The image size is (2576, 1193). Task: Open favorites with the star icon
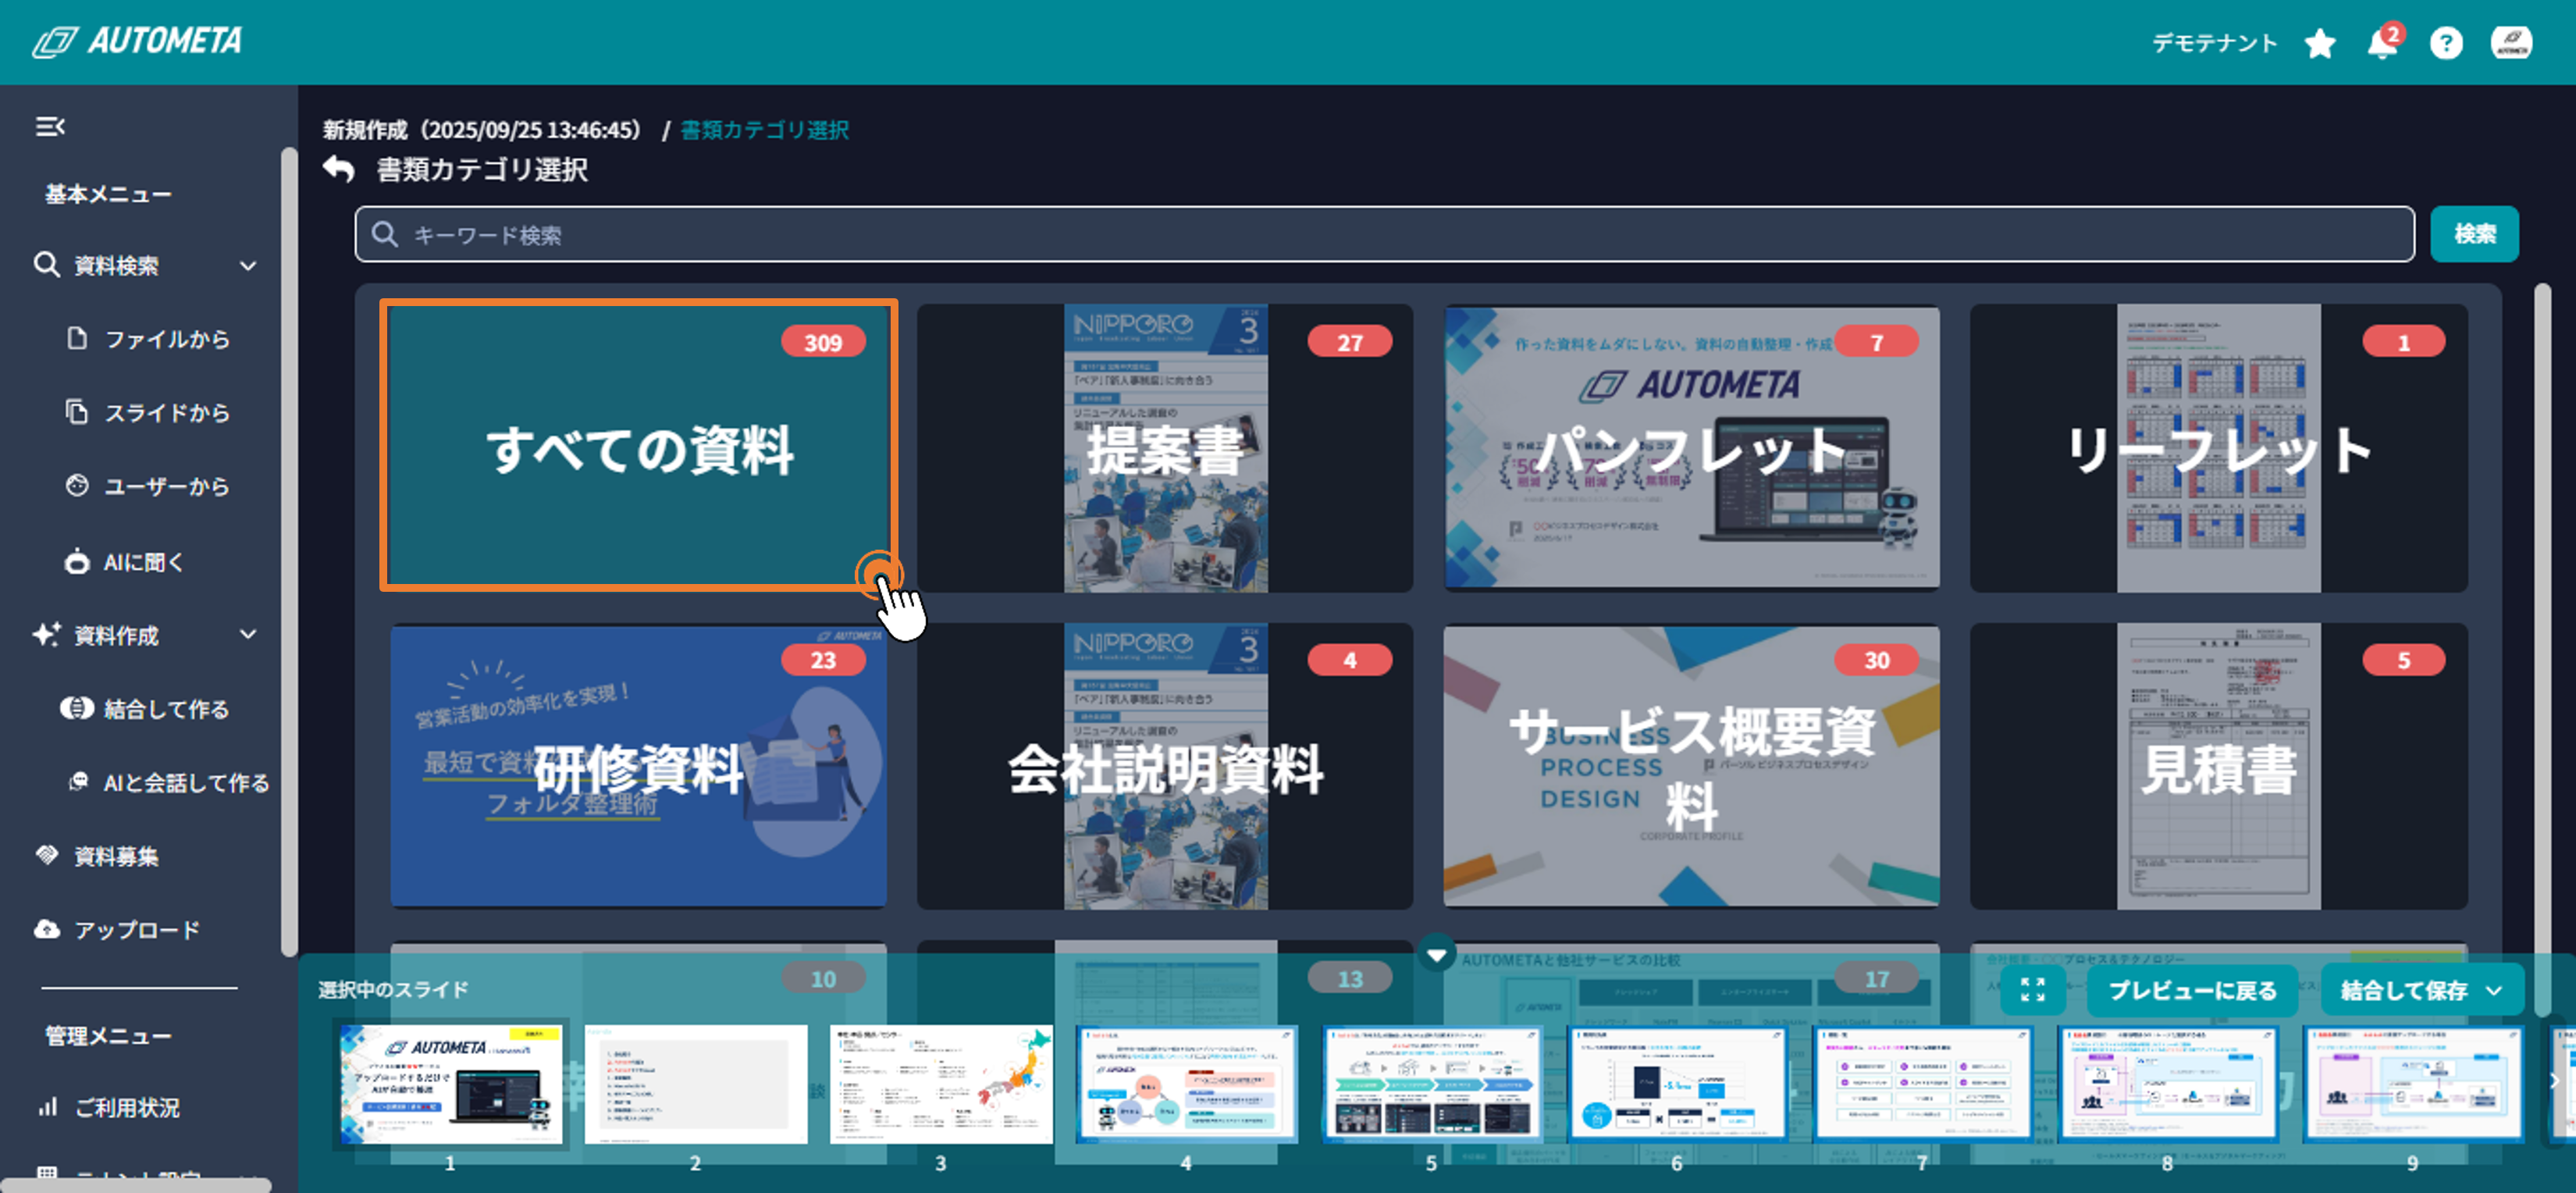[2319, 44]
